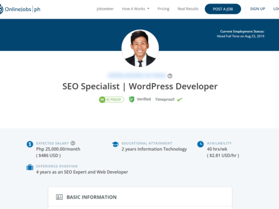Screen dimensions: 279x209
Task: Click the Basic Information ID card icon
Action: point(59,197)
